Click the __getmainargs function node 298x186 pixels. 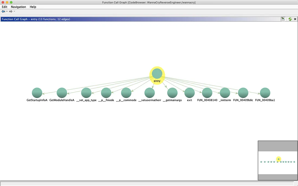point(172,93)
